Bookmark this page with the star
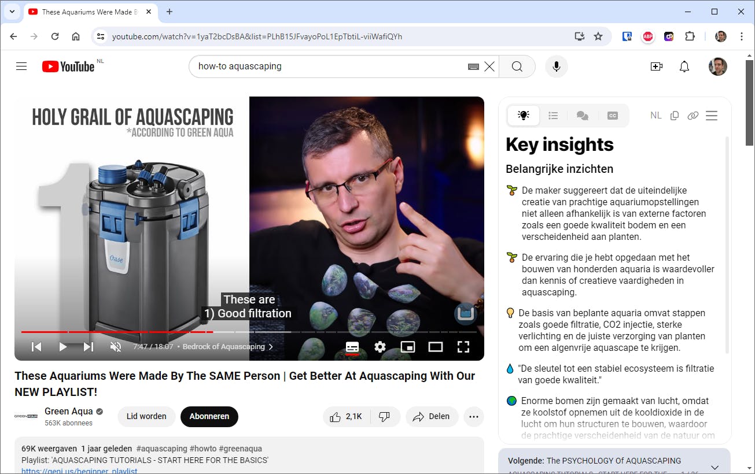This screenshot has width=755, height=474. click(598, 36)
